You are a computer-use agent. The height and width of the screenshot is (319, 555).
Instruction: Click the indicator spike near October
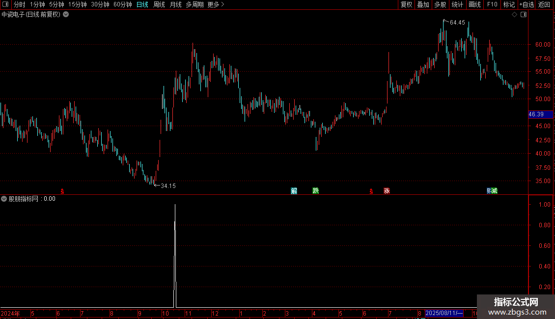click(x=175, y=256)
